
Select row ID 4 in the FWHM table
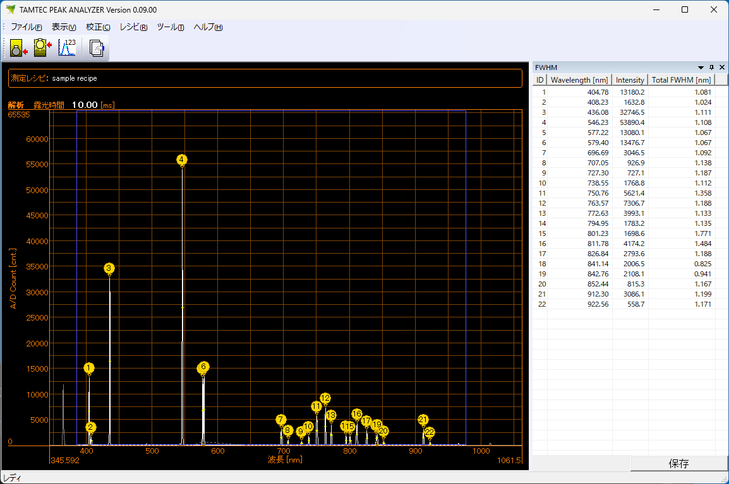[600, 122]
